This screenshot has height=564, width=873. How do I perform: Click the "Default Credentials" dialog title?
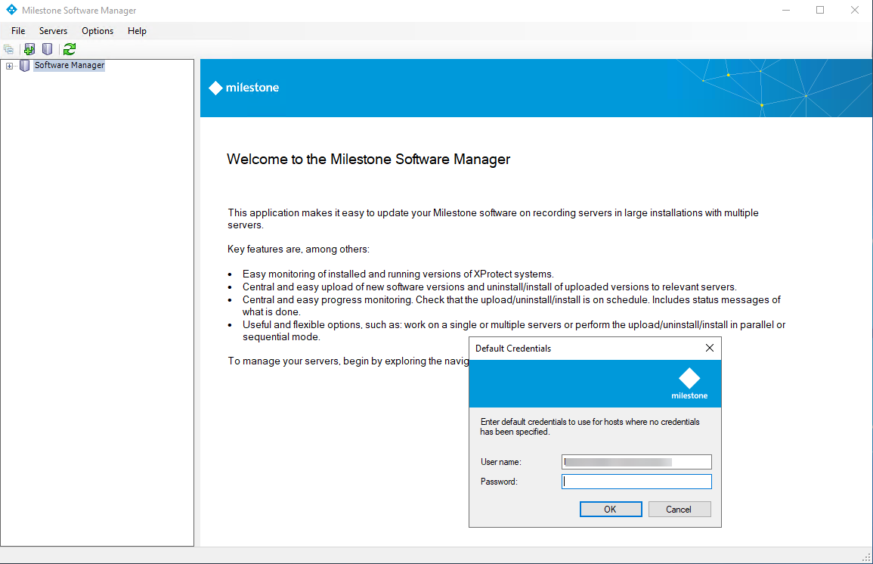[512, 349]
